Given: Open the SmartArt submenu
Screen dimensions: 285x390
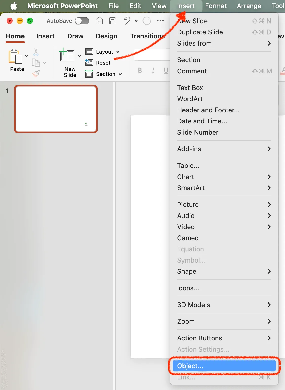Looking at the screenshot, I should pos(224,188).
